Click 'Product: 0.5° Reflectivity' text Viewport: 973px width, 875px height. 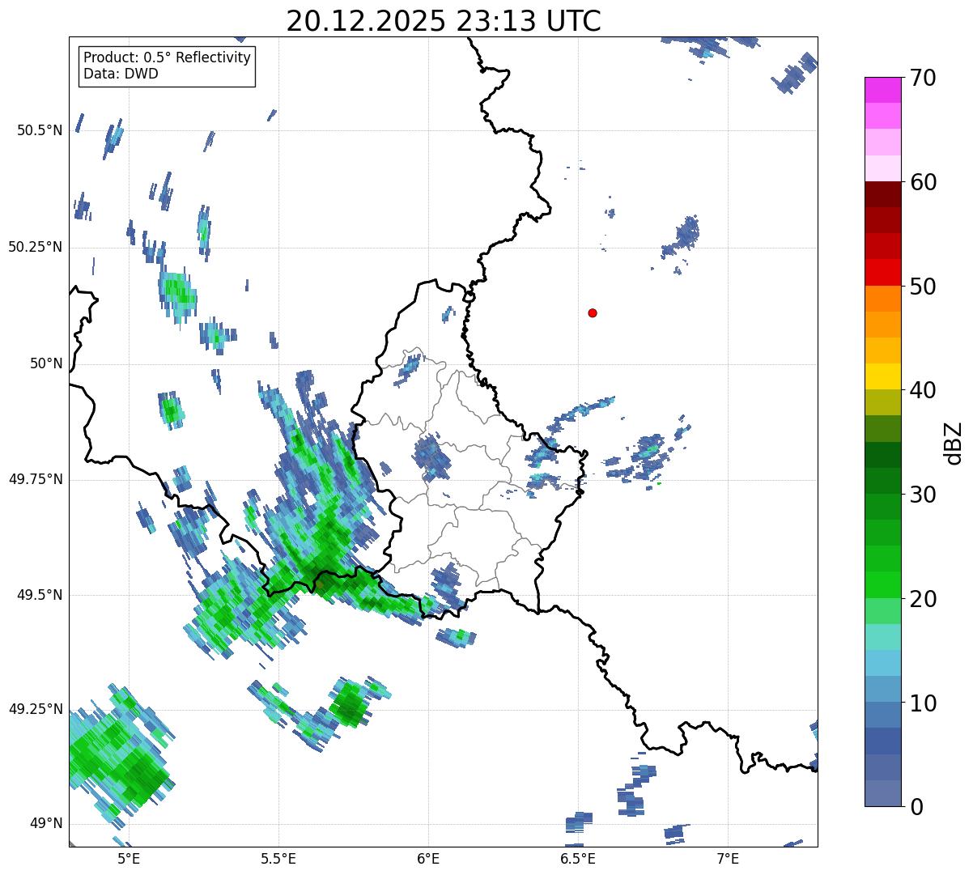[168, 58]
